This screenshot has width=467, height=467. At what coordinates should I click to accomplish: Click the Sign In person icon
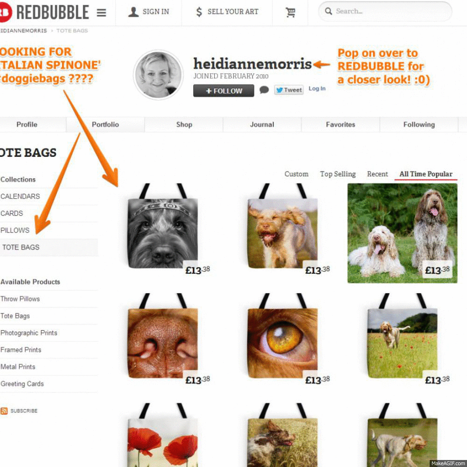[x=133, y=12]
